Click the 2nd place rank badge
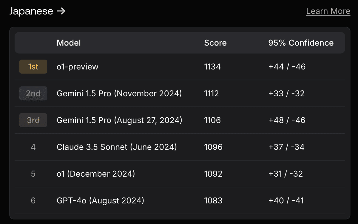 click(x=33, y=94)
